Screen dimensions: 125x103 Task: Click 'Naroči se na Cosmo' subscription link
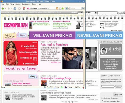21,69
